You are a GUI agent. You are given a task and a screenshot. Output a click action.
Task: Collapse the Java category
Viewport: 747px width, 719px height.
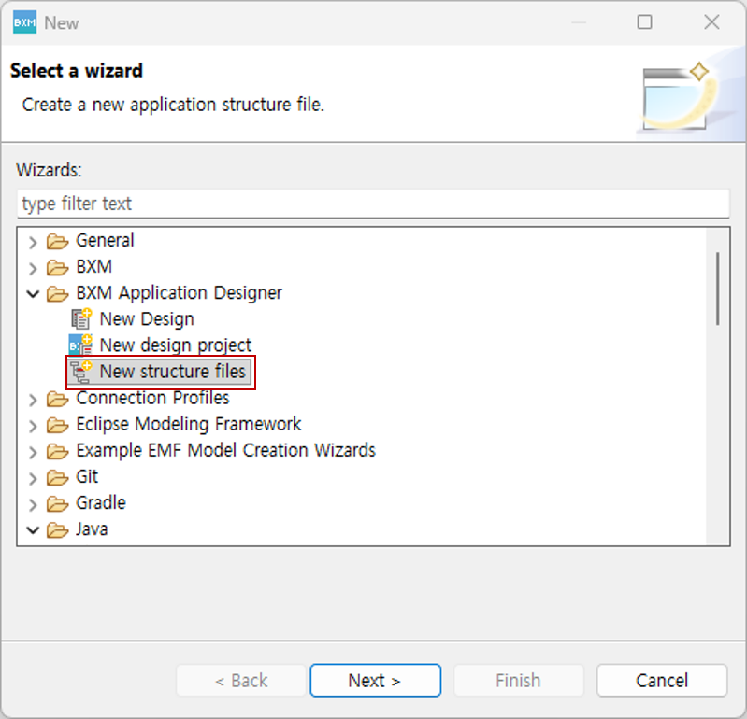click(34, 530)
